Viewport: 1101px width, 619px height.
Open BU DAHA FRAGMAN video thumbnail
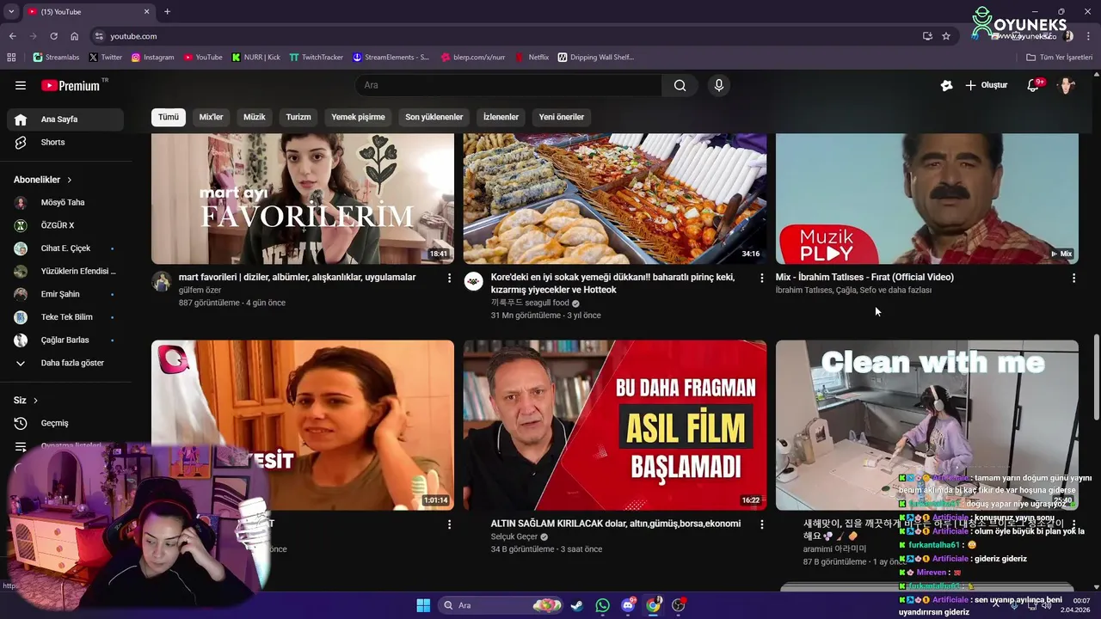click(615, 425)
